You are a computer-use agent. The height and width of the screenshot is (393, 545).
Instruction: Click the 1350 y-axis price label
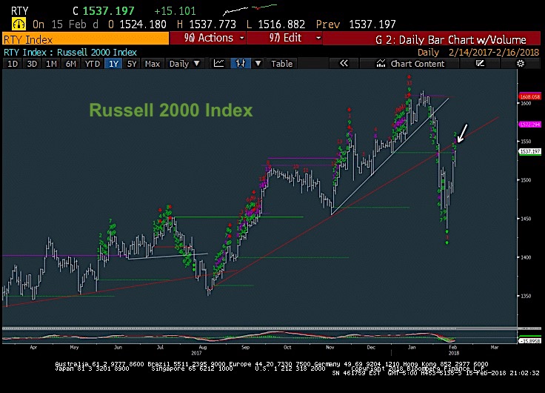(x=526, y=296)
